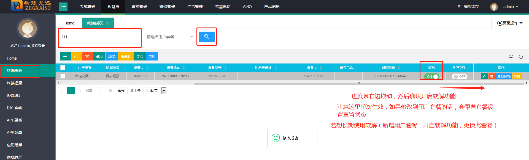Open the column filter grid icon
Image resolution: width=529 pixels, height=160 pixels.
pos(511,56)
